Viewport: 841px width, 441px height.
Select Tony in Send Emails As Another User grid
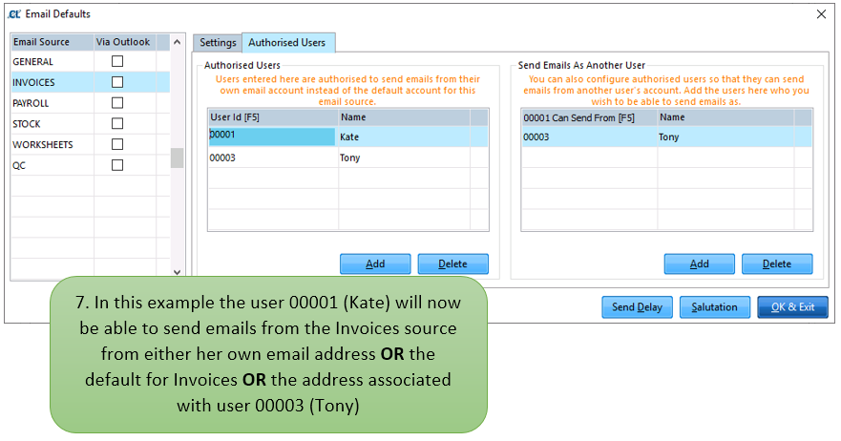tap(725, 136)
